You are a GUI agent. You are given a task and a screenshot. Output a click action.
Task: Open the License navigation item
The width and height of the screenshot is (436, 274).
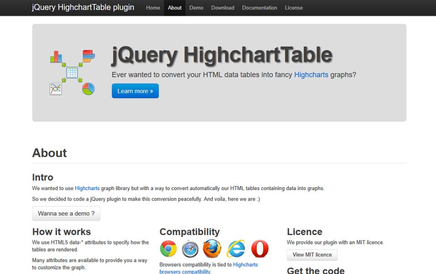pyautogui.click(x=294, y=8)
